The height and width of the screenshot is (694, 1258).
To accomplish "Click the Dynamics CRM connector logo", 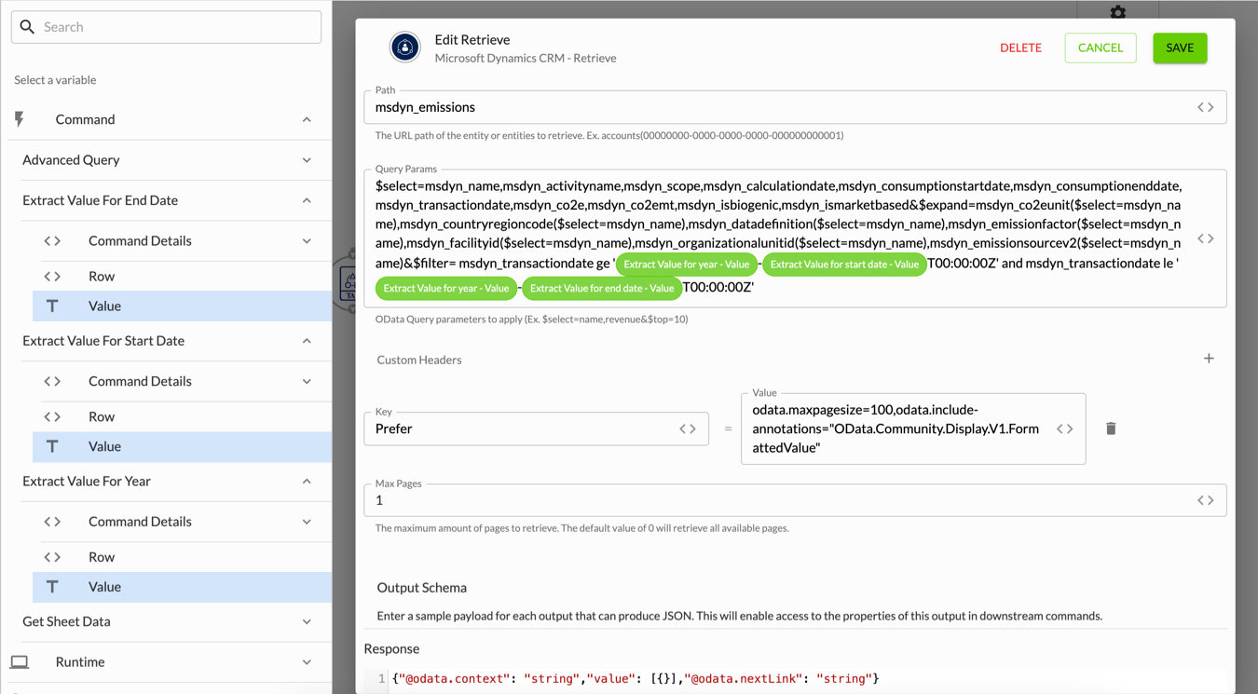I will (x=404, y=48).
